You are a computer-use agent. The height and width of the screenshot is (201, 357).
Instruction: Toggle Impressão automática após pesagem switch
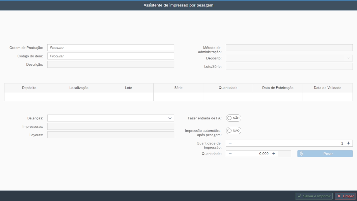tap(233, 131)
